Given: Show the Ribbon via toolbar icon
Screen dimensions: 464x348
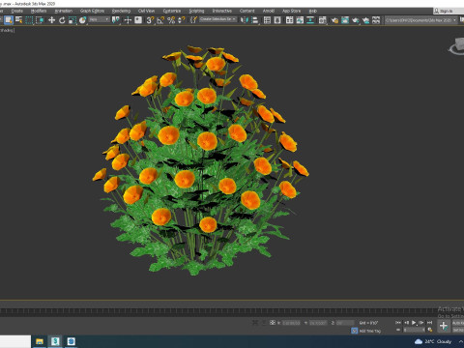Looking at the screenshot, I should 290,20.
